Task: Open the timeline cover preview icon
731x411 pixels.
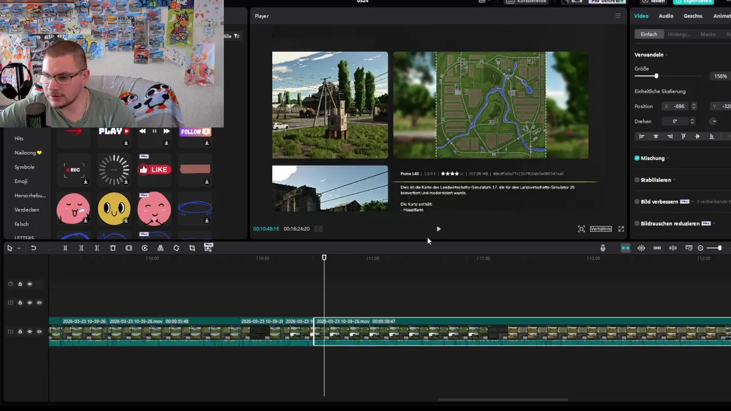Action: (689, 248)
